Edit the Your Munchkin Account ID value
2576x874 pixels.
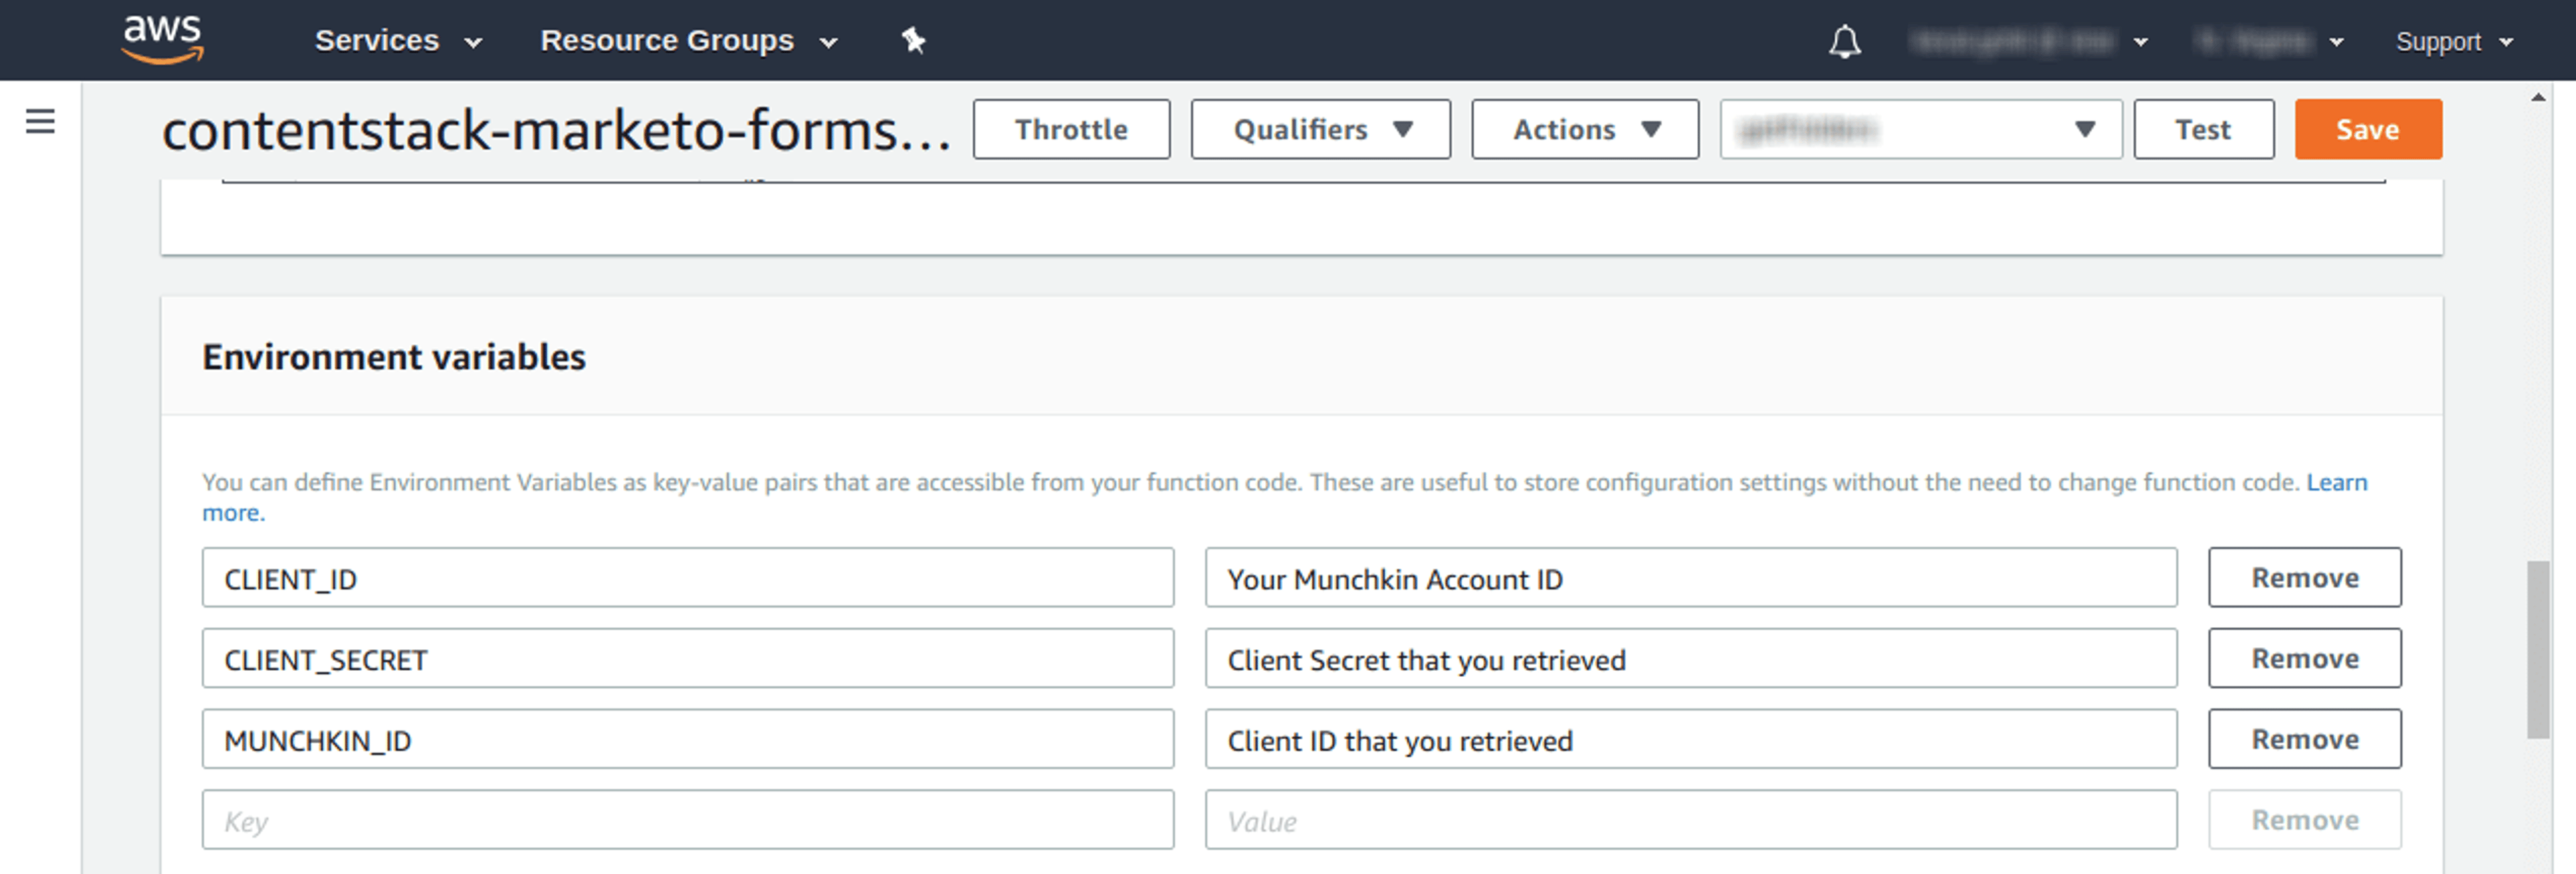1690,577
